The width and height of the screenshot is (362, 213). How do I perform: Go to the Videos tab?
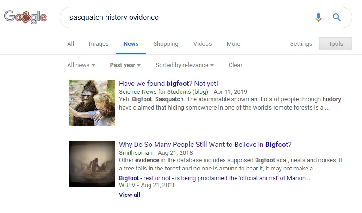click(x=202, y=44)
